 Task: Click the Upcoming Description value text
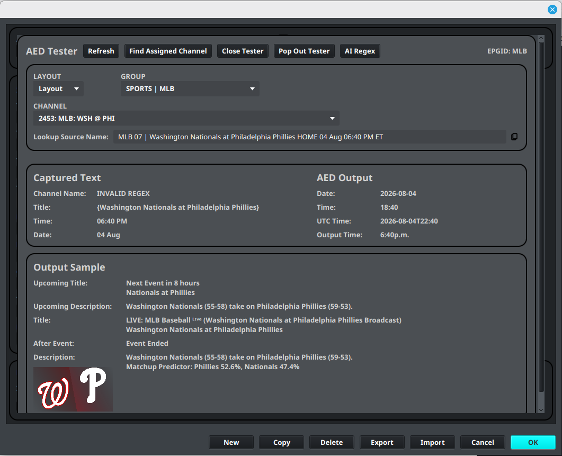(x=239, y=307)
